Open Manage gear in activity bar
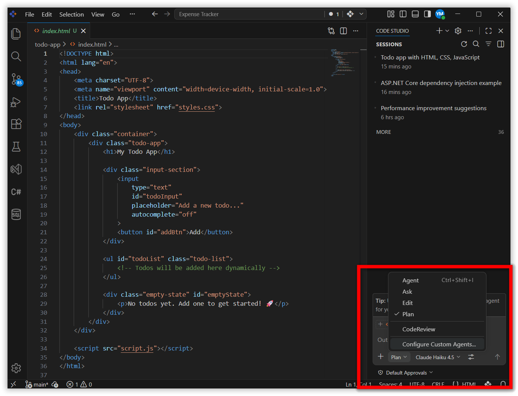 click(x=16, y=368)
